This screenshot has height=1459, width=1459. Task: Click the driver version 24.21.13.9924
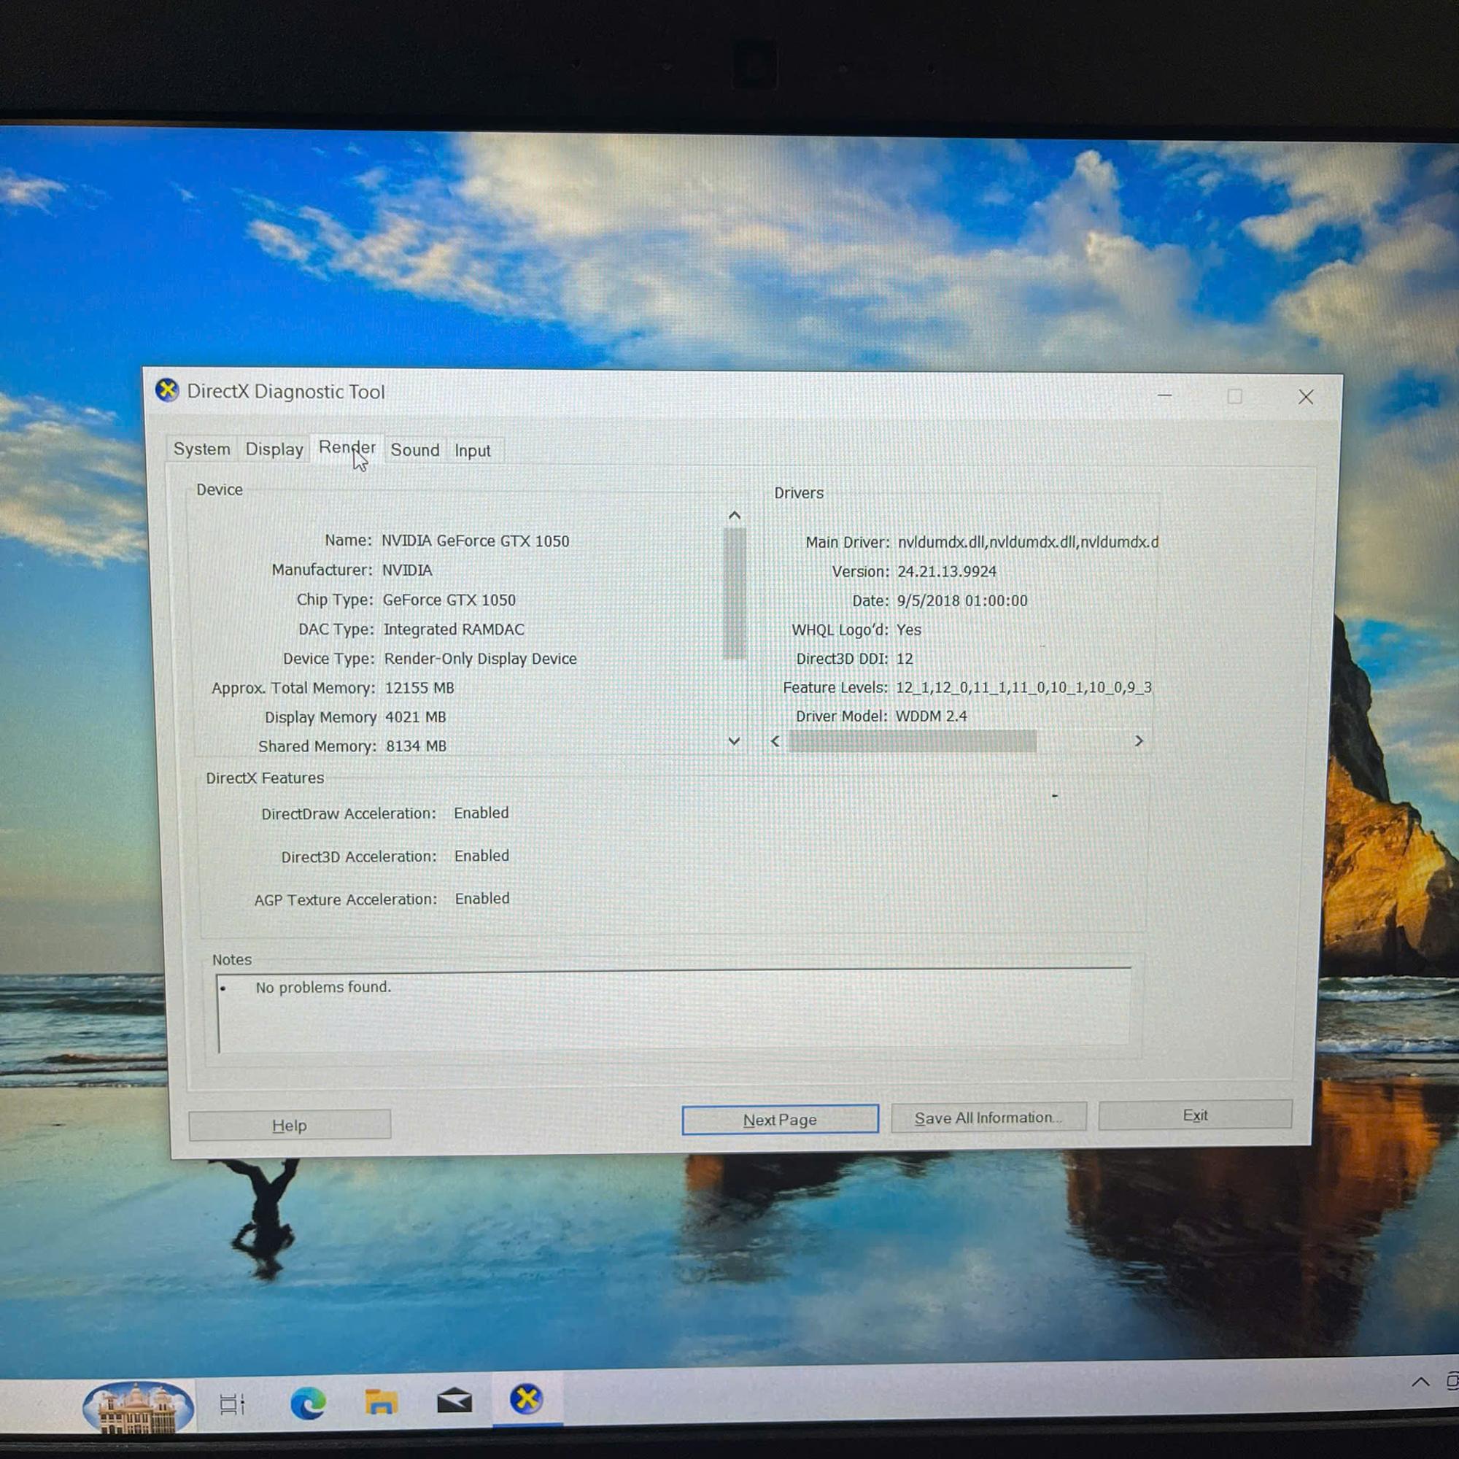pos(946,572)
